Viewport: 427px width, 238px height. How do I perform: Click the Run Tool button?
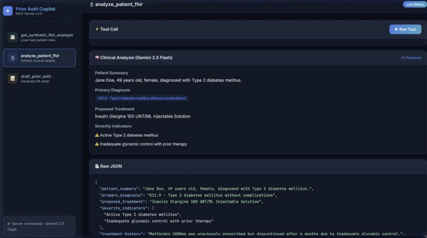(405, 30)
